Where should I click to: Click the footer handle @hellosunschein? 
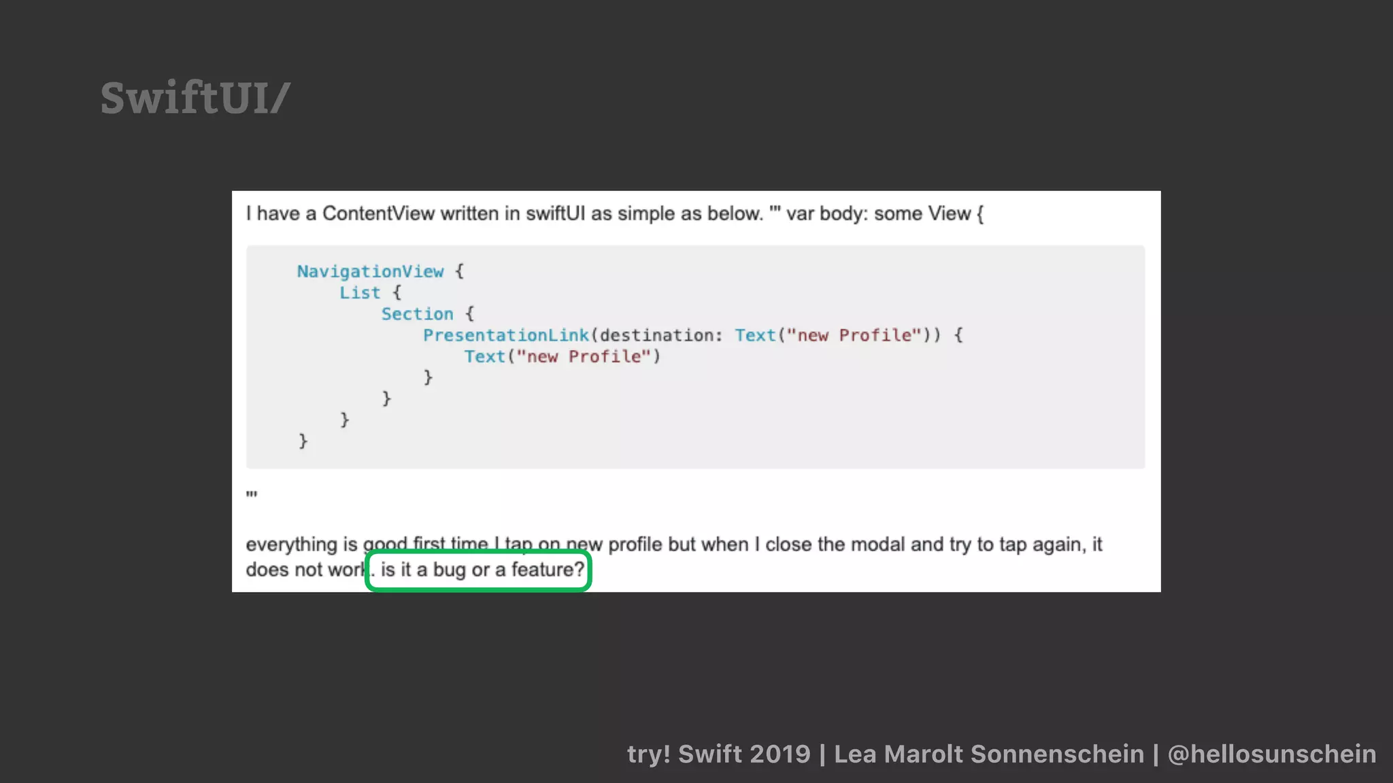[1272, 754]
